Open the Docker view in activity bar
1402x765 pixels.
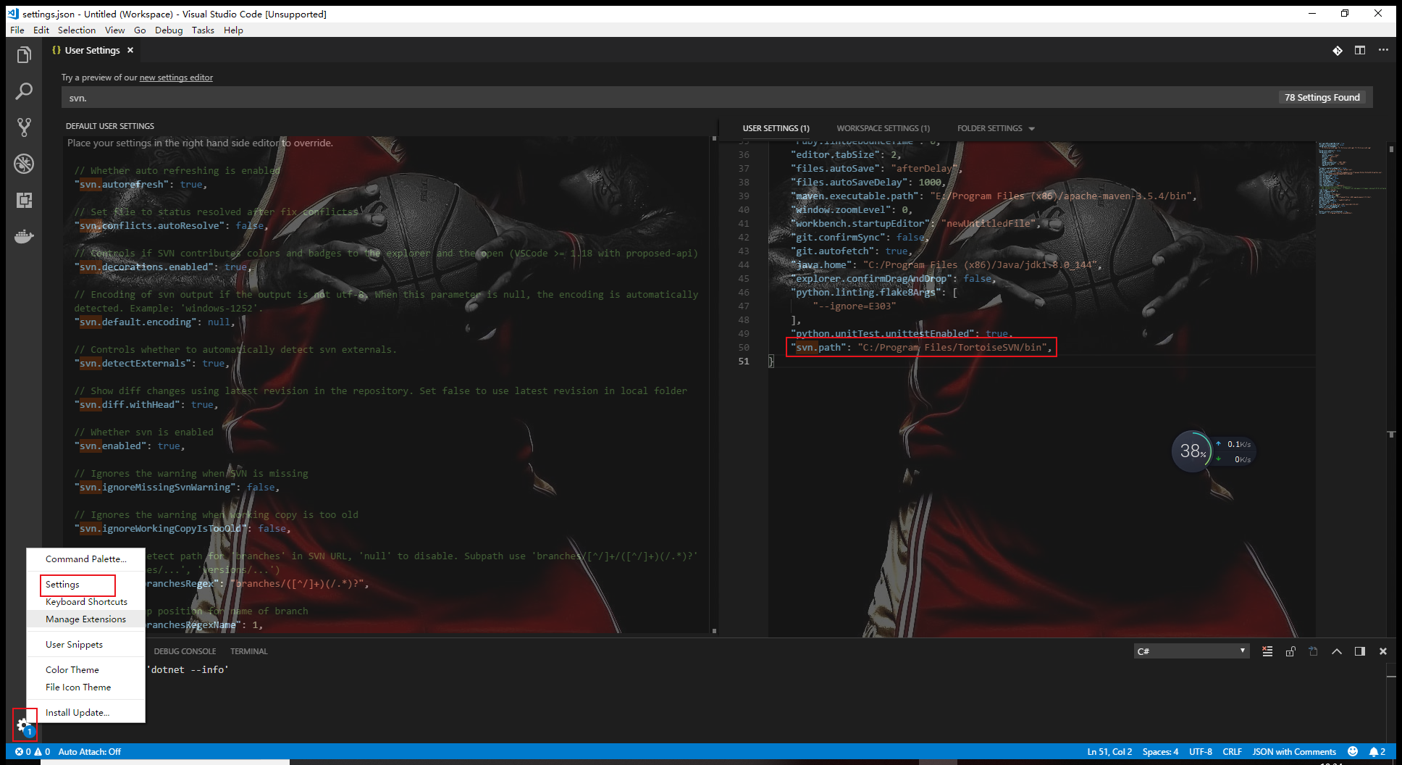click(24, 236)
